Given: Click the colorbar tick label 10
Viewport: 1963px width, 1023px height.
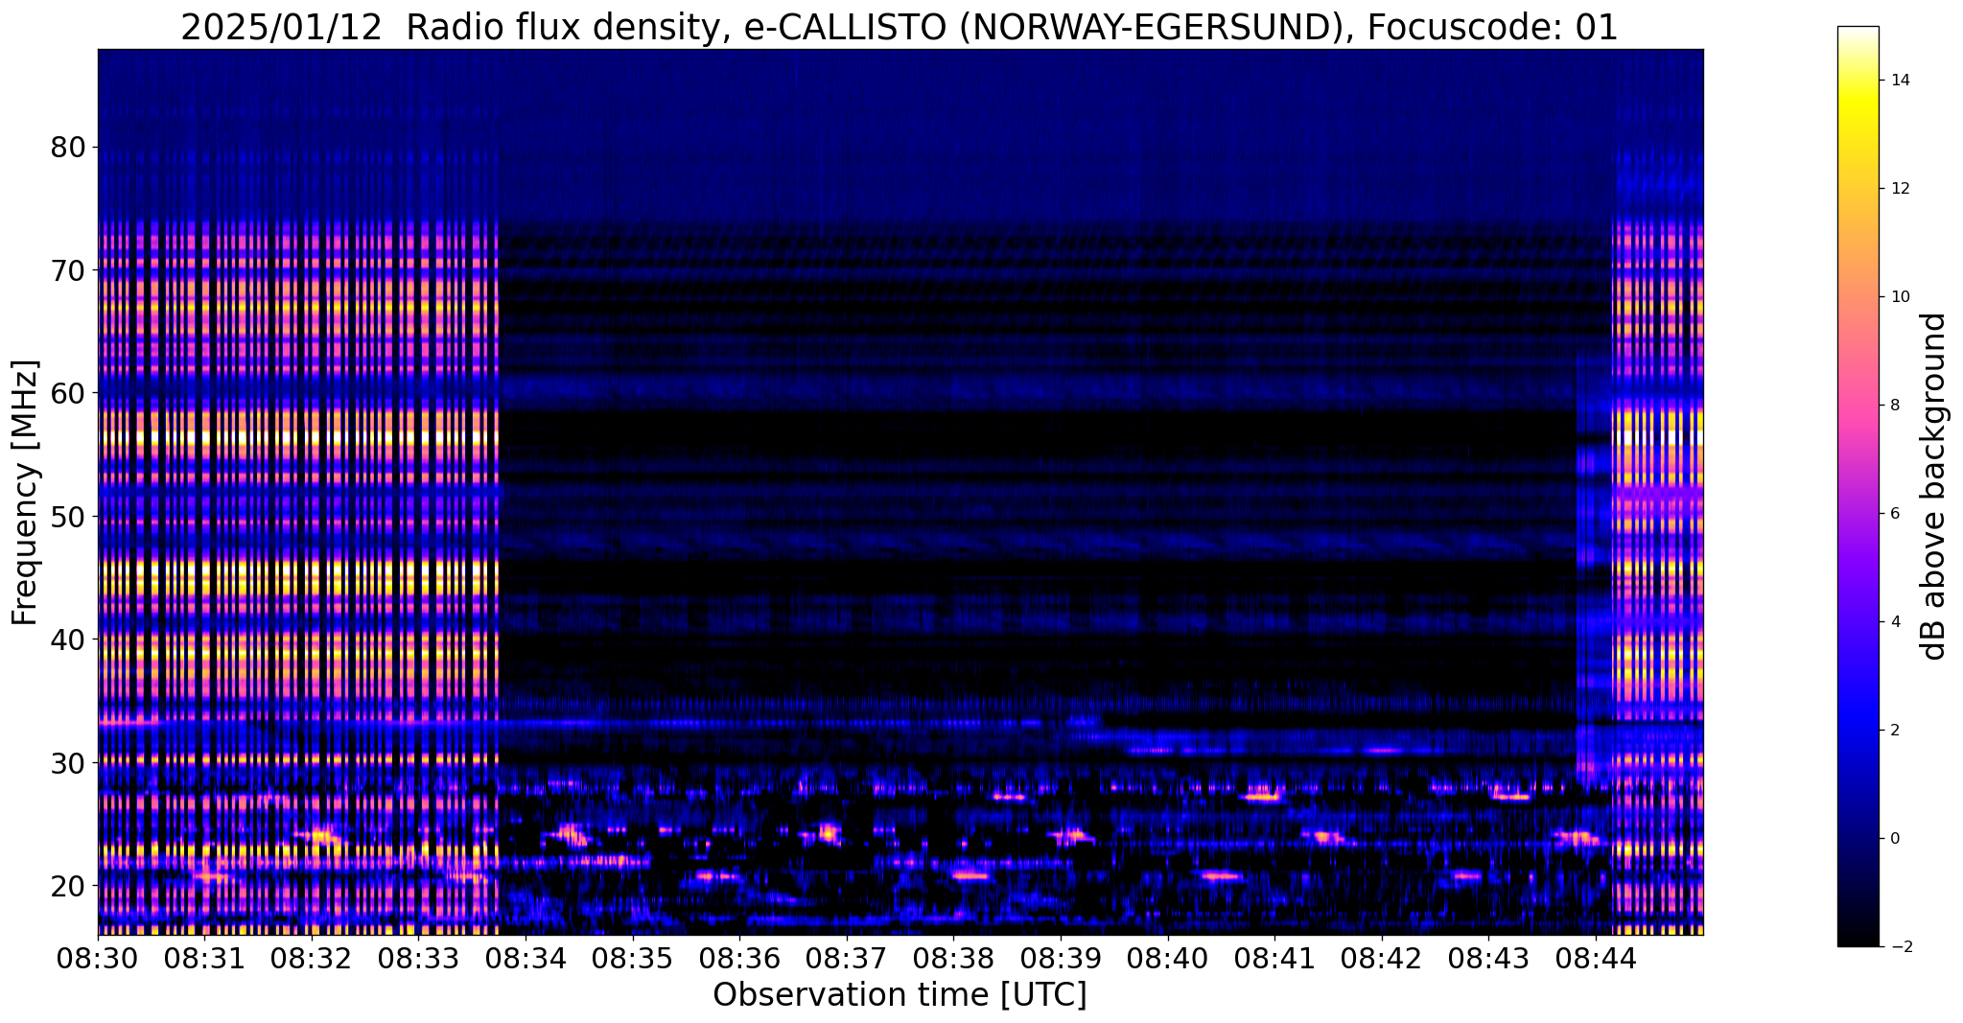Looking at the screenshot, I should pyautogui.click(x=1899, y=296).
